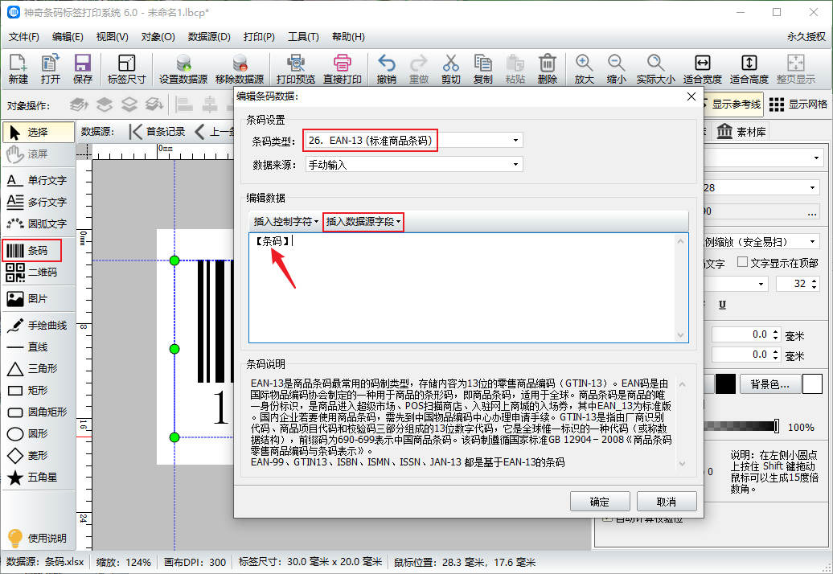833x574 pixels.
Task: Click the black foreground color swatch
Action: (x=725, y=384)
